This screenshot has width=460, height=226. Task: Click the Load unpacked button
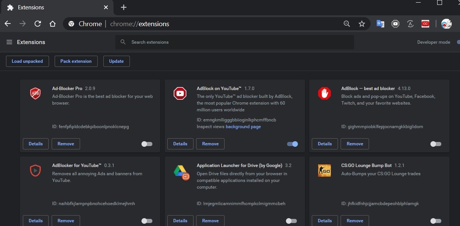point(27,61)
